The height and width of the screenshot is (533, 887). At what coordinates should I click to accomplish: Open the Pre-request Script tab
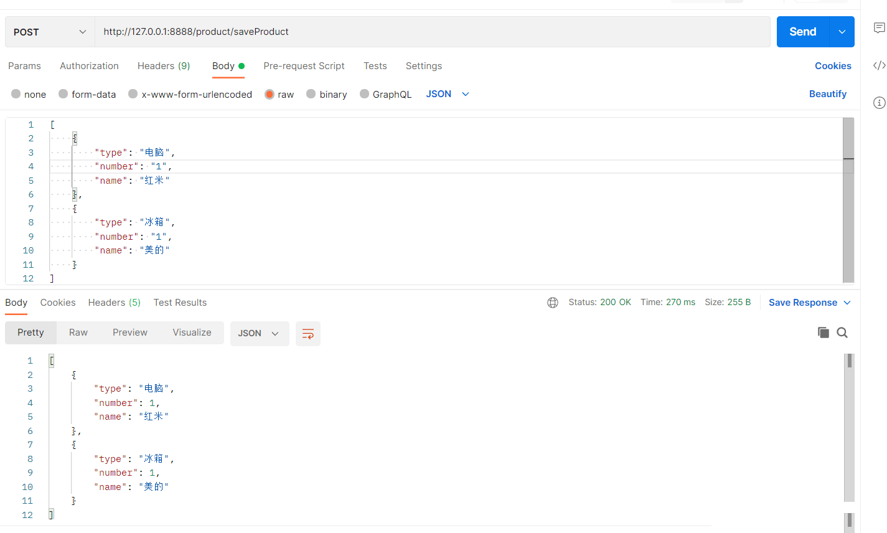[304, 66]
